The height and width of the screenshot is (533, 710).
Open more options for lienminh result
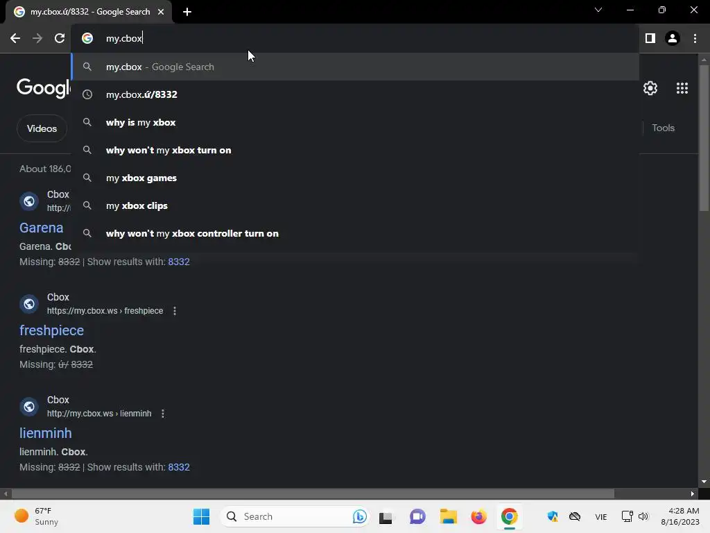[163, 414]
